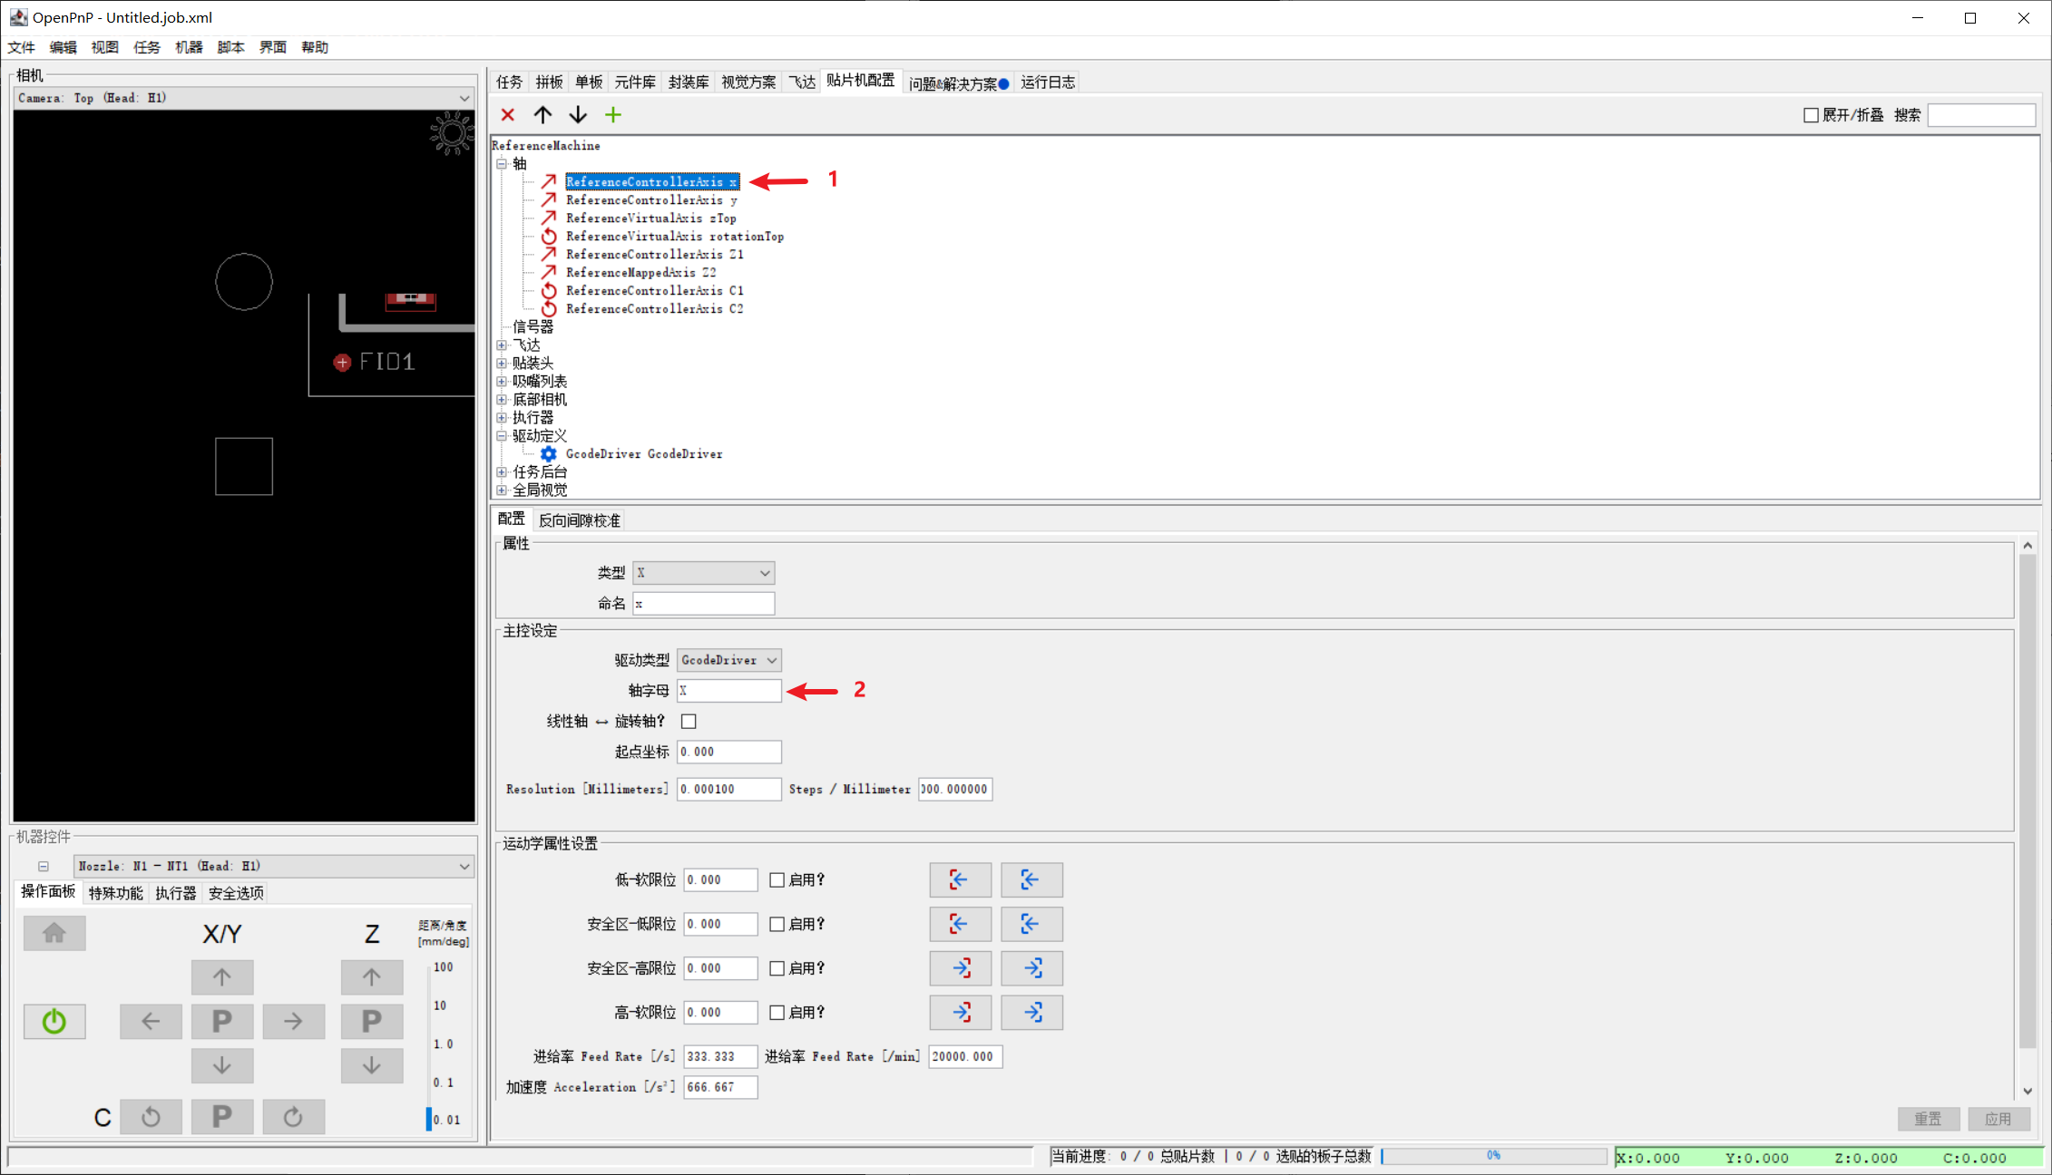Click the GcodeDriver gear tree item
This screenshot has height=1175, width=2052.
tap(643, 453)
